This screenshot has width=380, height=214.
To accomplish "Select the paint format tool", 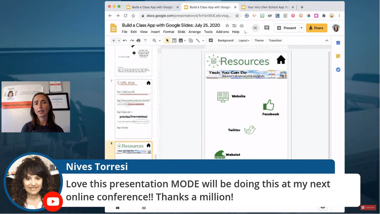I will coord(145,41).
